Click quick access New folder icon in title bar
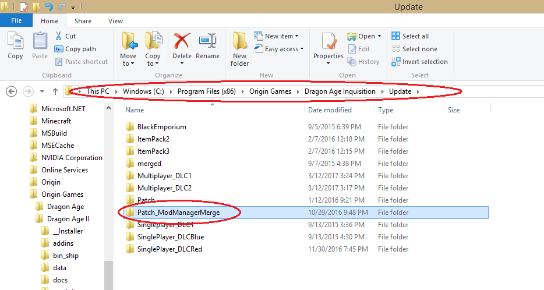Viewport: 544px width, 290px height. [36, 6]
